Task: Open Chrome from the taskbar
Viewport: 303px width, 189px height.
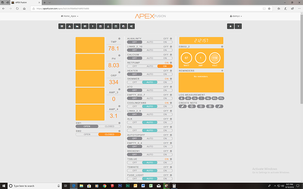Action: coord(104,186)
